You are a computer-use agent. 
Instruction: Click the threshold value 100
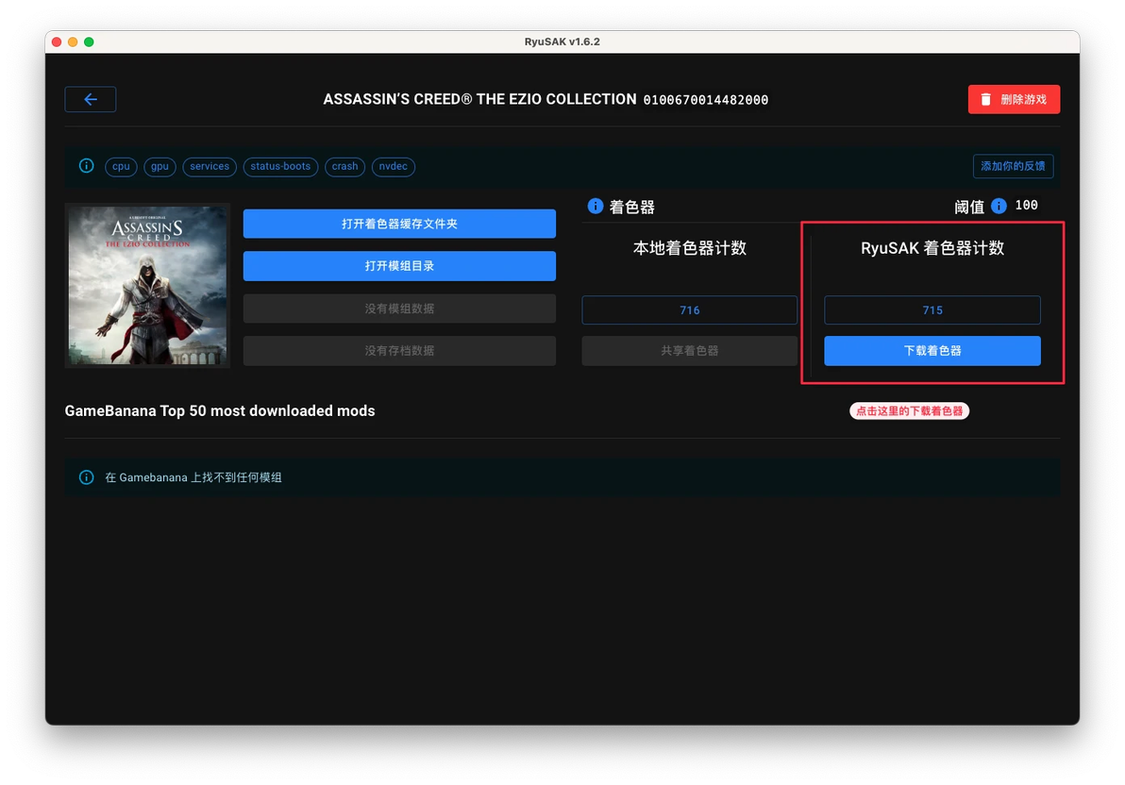click(x=1026, y=206)
